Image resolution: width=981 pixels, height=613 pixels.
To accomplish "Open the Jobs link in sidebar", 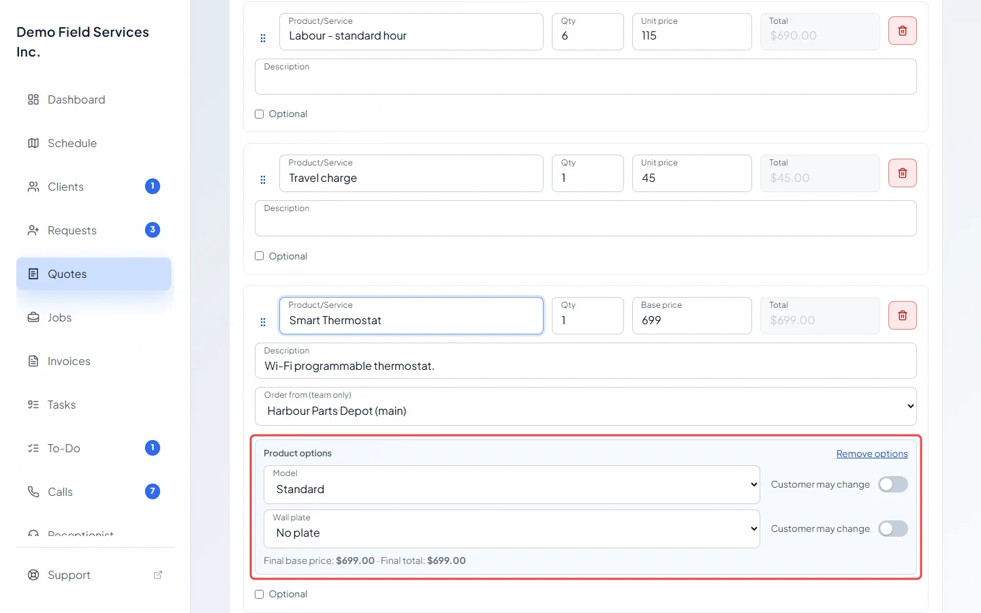I will (x=94, y=317).
